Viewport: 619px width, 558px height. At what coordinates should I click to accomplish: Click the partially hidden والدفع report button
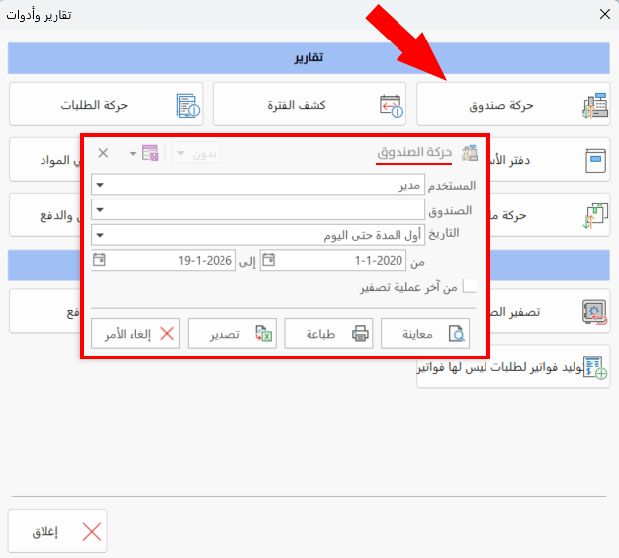(x=45, y=215)
